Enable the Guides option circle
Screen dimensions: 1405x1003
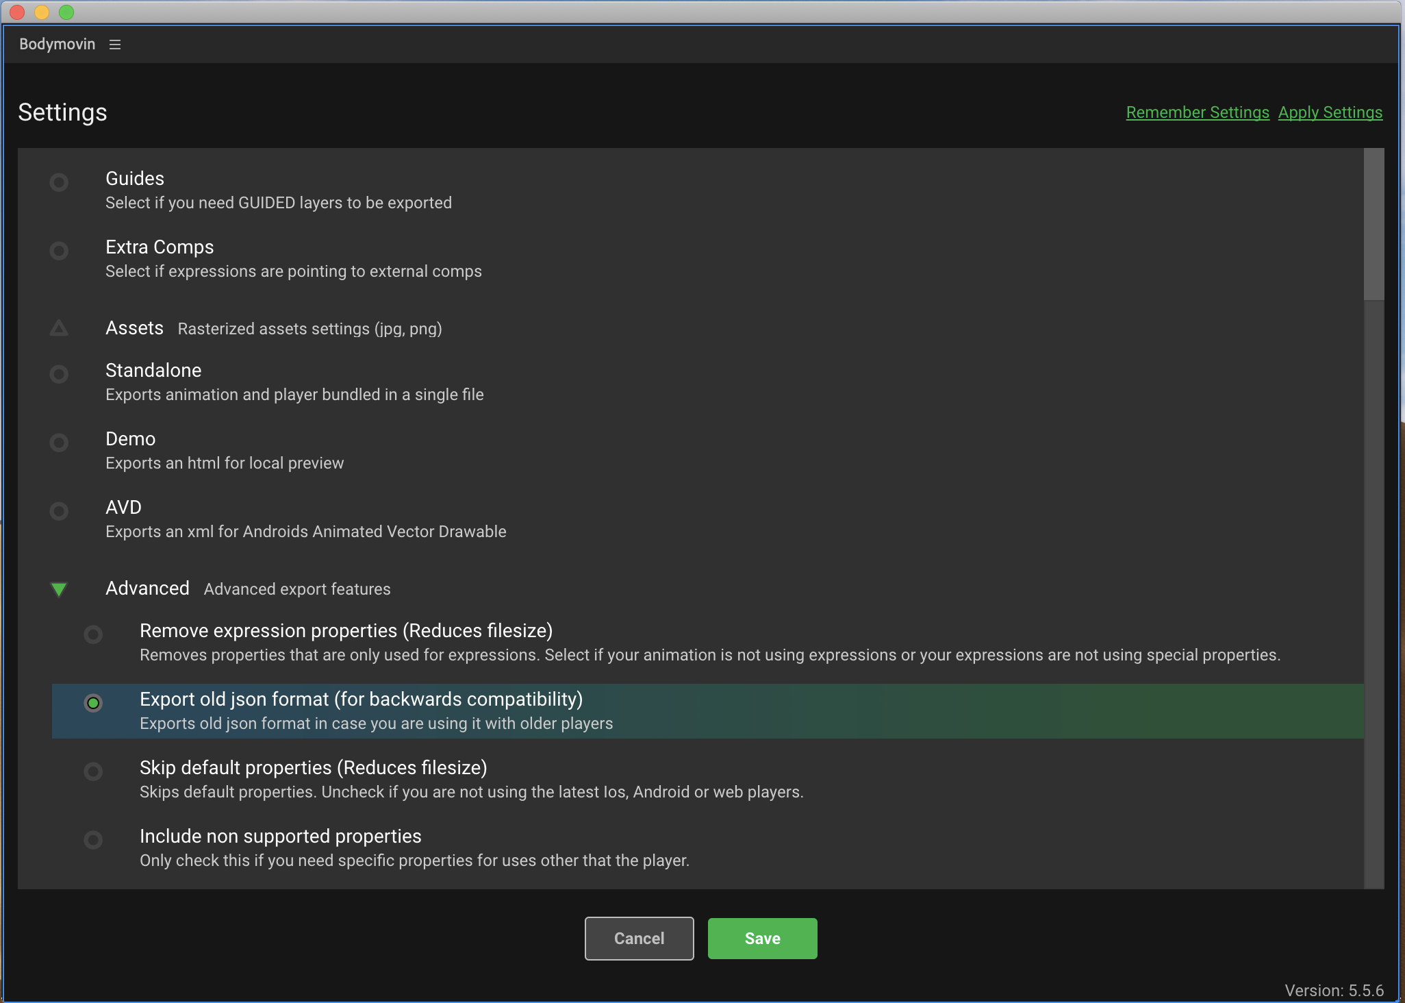[59, 182]
